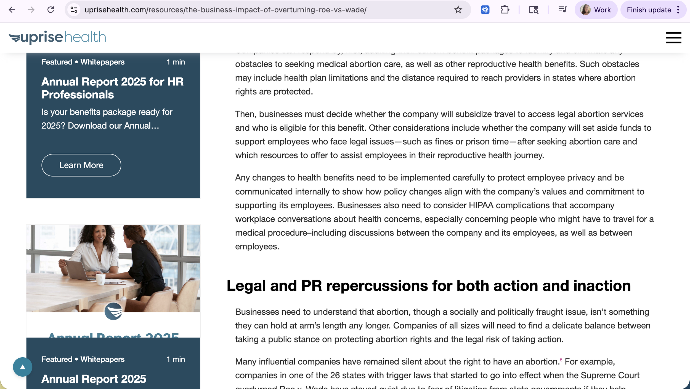Click the browser back arrow
This screenshot has height=389, width=690.
tap(12, 10)
